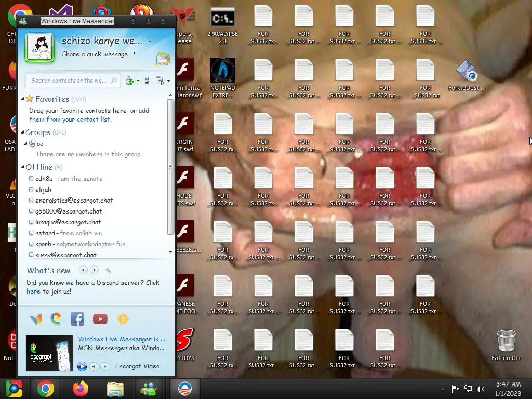
Task: Click the magnifier search icon in Messenger
Action: coord(114,81)
